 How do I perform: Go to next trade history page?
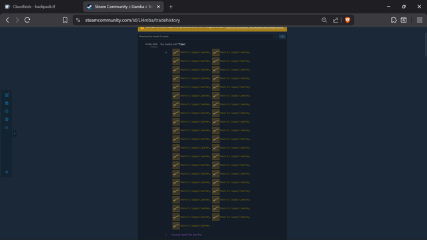click(282, 37)
